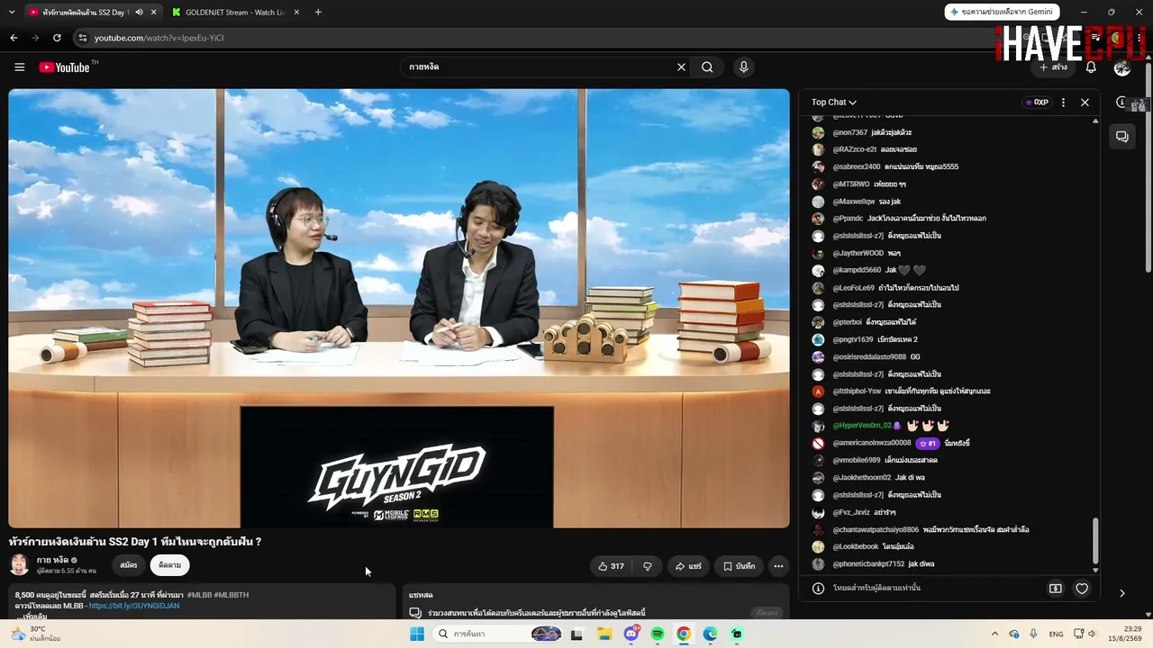Close the live chat panel
This screenshot has width=1153, height=648.
point(1085,103)
